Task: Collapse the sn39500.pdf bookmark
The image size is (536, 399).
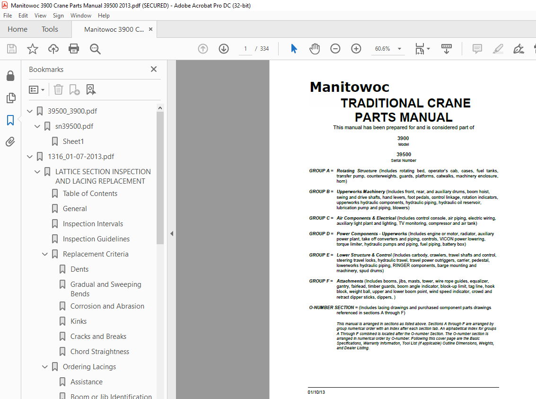Action: 37,126
